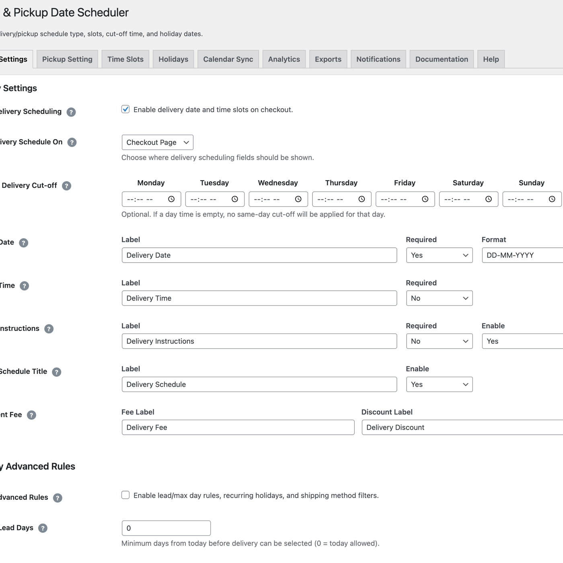Switch to Exports tab

point(328,59)
